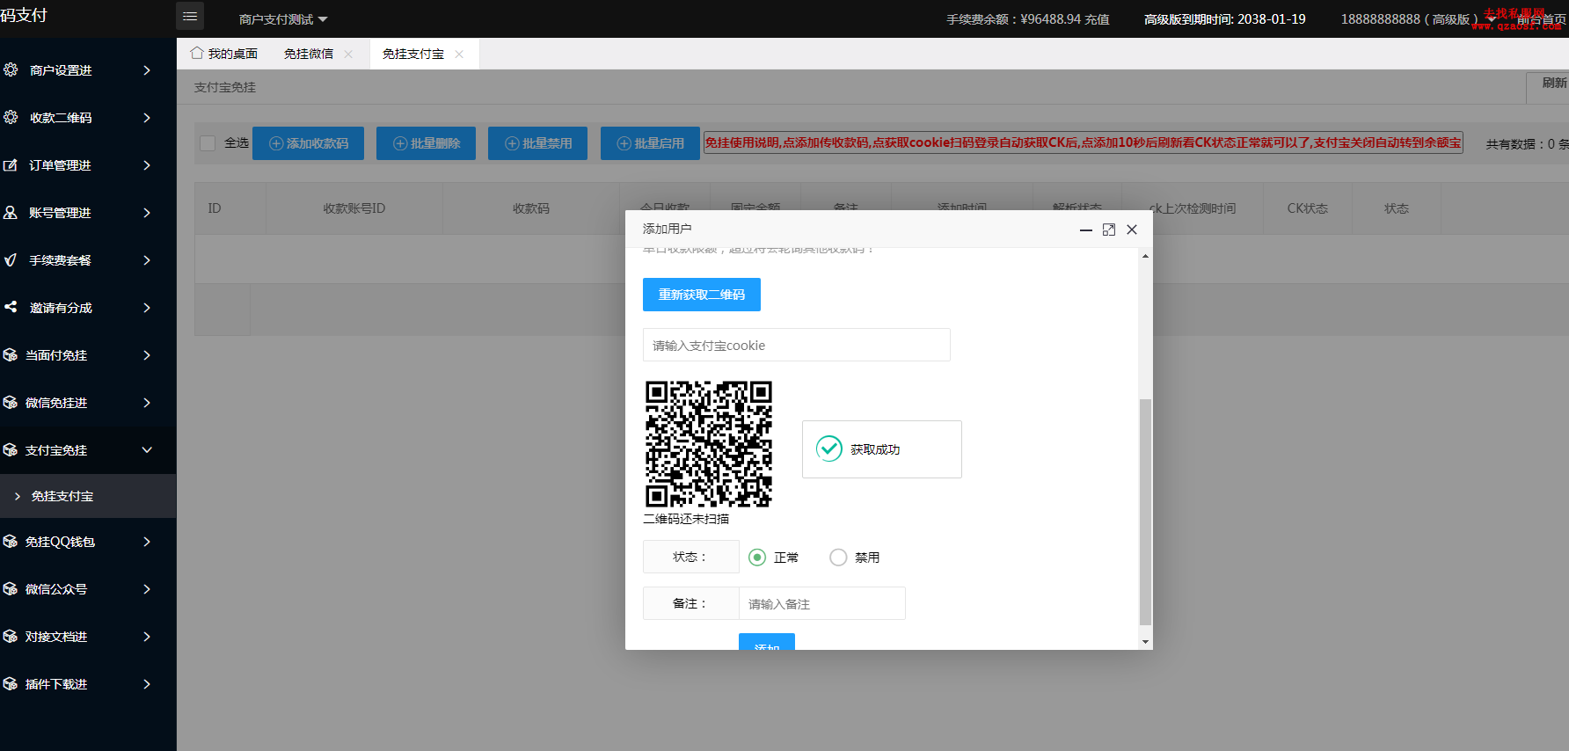The image size is (1569, 751).
Task: Click the 添加收款码 button
Action: coord(309,143)
